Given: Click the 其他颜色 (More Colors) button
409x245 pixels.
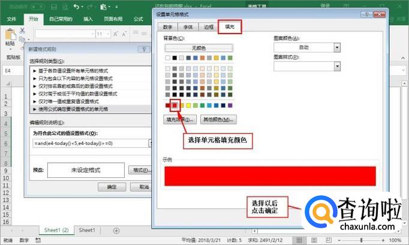Looking at the screenshot, I should [x=218, y=119].
